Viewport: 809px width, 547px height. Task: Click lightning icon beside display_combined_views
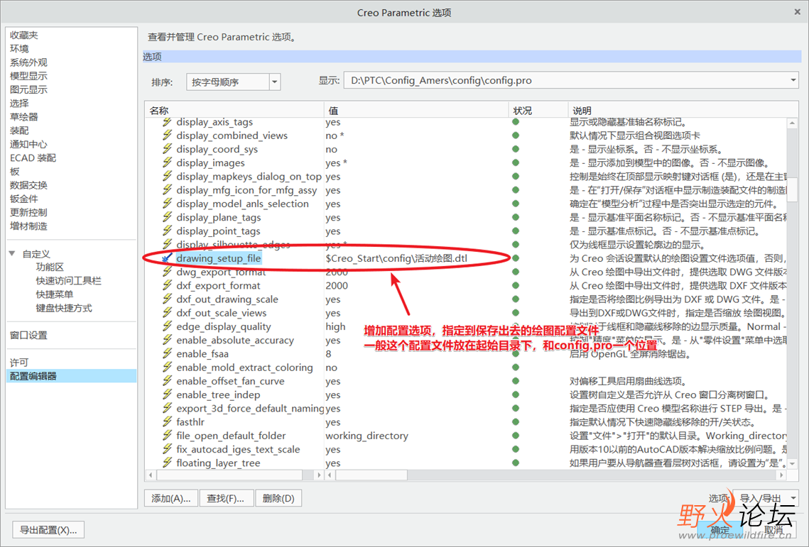point(167,136)
